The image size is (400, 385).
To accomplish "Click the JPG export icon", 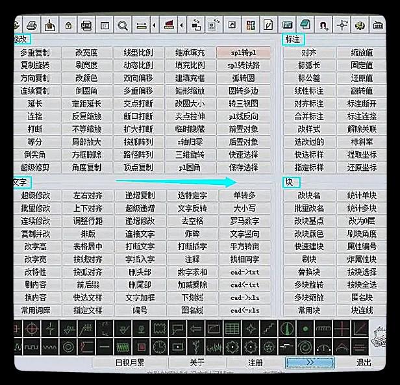I will click(x=86, y=25).
